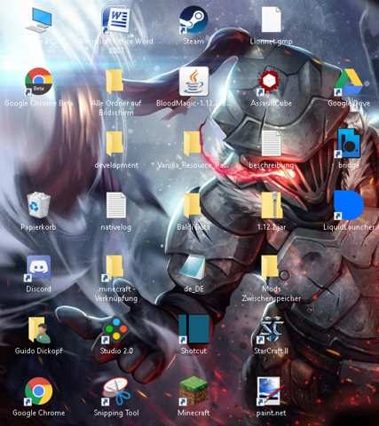Select the Papierkorb recycle bin
The image size is (379, 426).
coord(38,205)
